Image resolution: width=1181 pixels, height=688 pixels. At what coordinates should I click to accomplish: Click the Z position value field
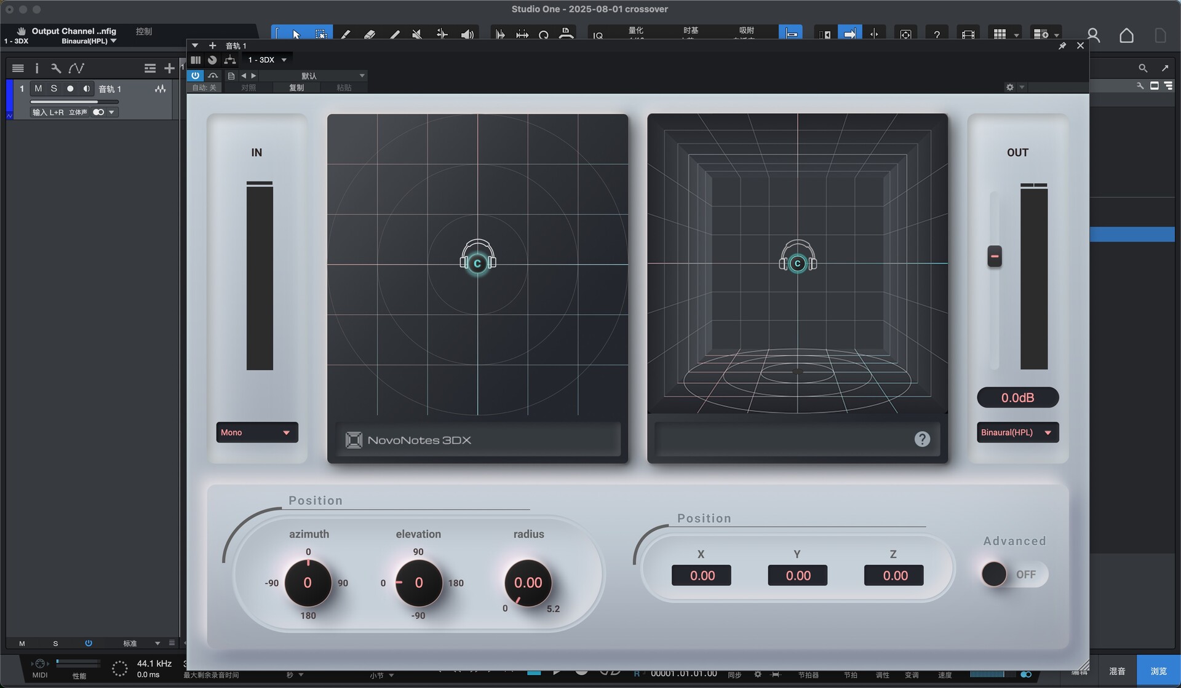click(894, 575)
